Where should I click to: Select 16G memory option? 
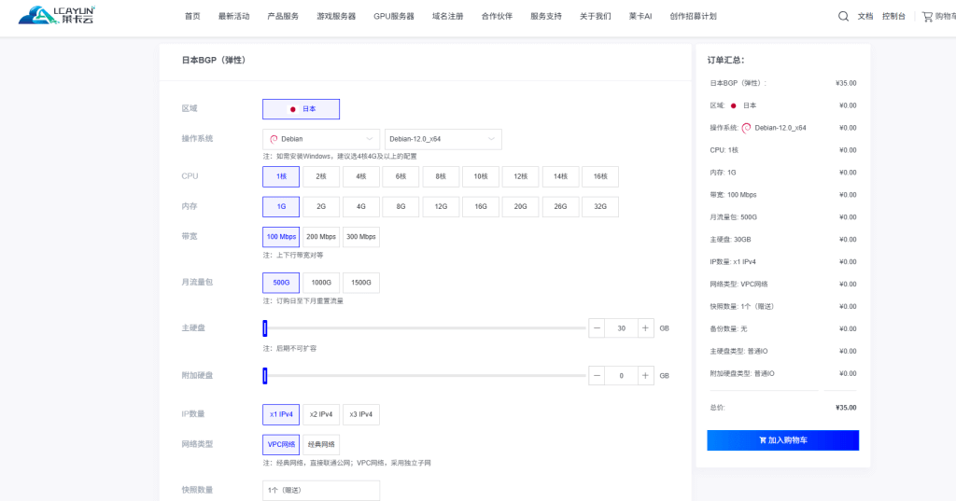(481, 206)
